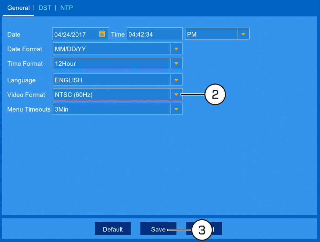Click the Default button
This screenshot has width=320, height=242.
click(x=113, y=229)
